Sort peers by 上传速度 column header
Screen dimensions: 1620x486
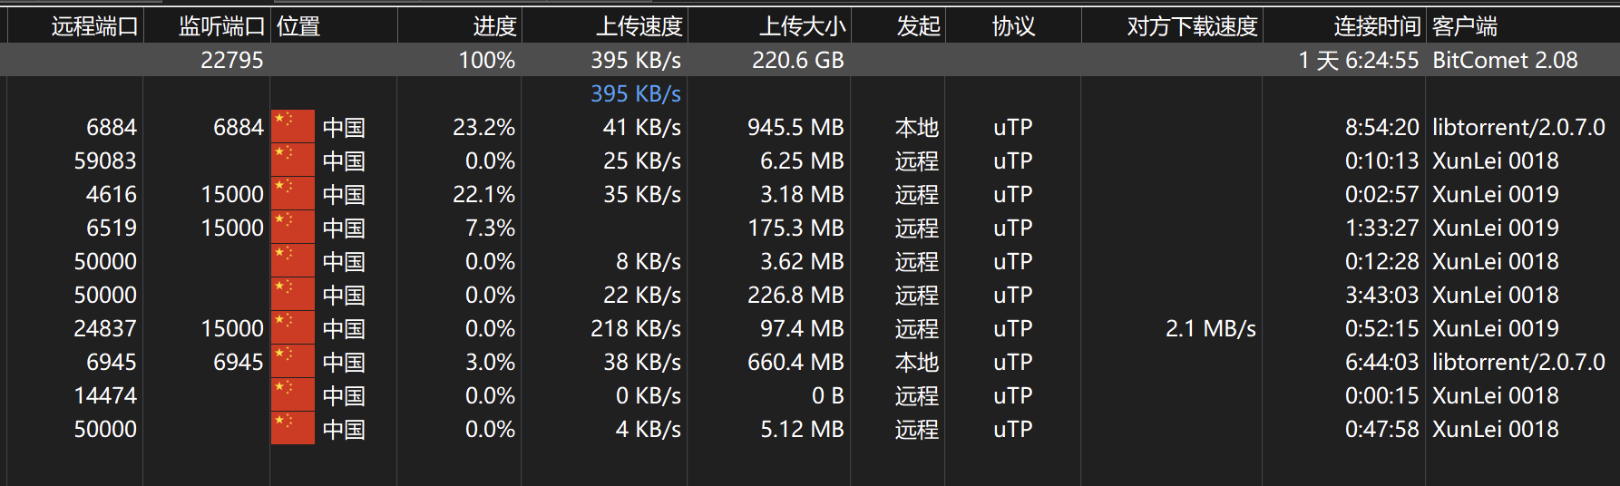605,26
